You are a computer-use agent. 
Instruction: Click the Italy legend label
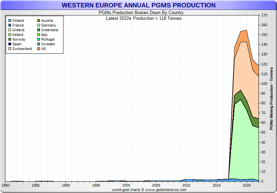[44, 35]
